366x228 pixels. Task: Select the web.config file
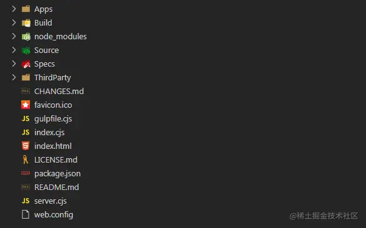tap(54, 215)
